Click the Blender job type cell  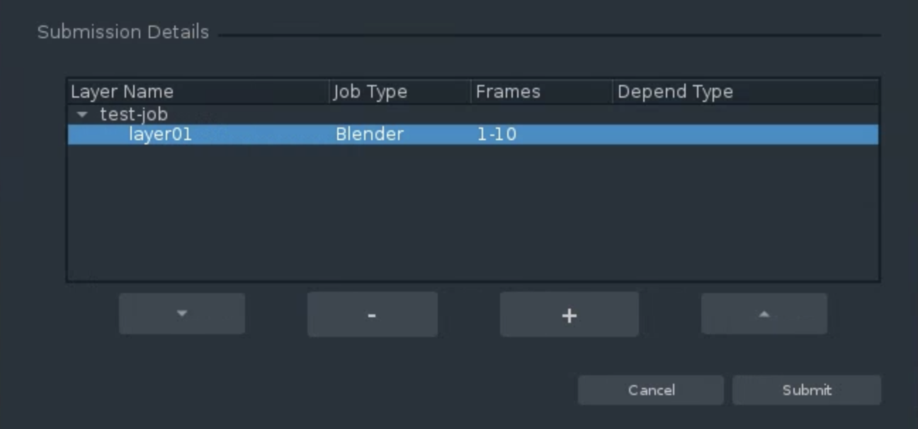[x=369, y=135]
